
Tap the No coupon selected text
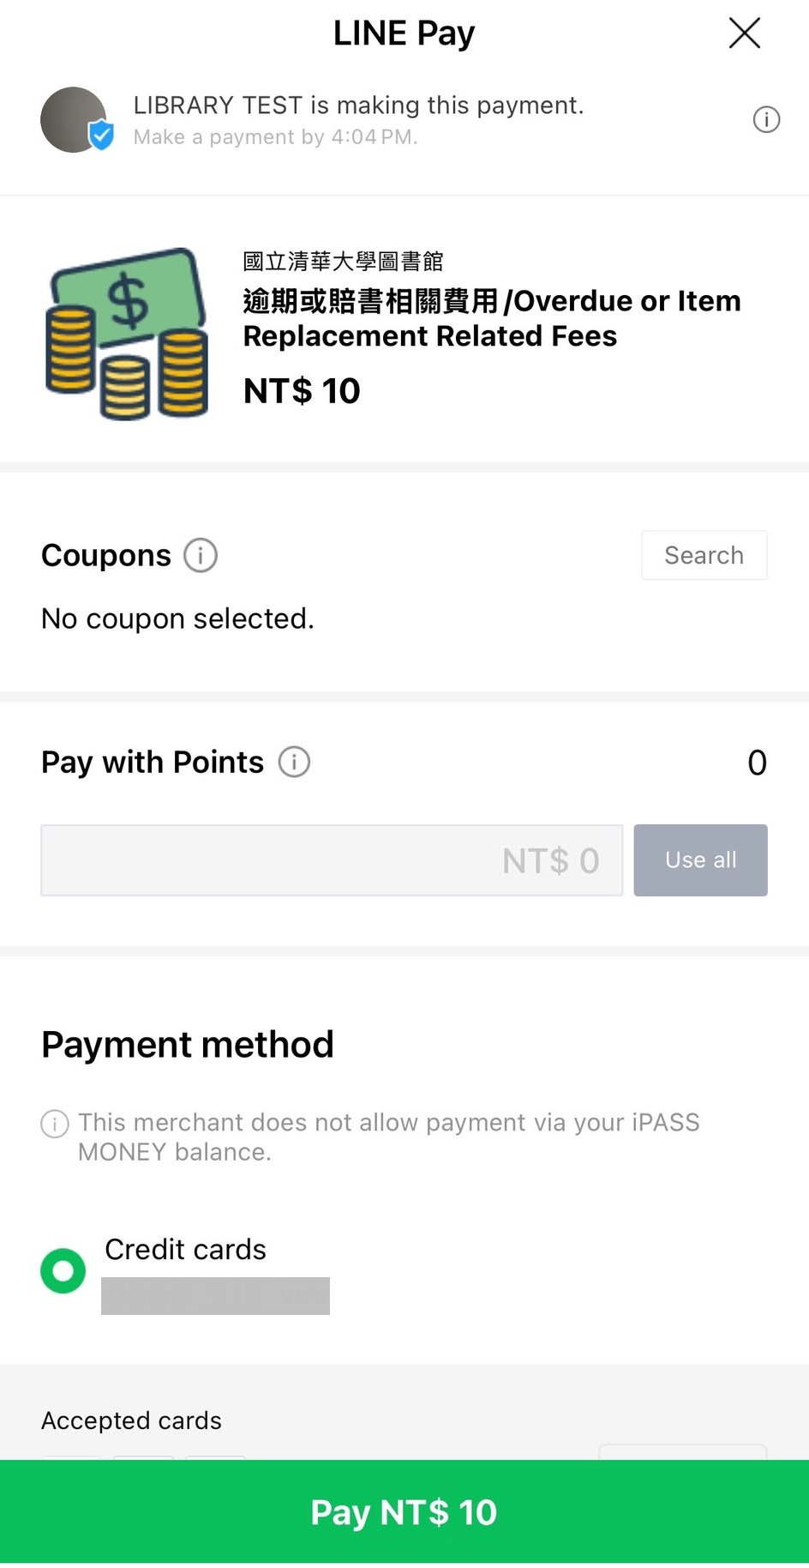pos(177,618)
